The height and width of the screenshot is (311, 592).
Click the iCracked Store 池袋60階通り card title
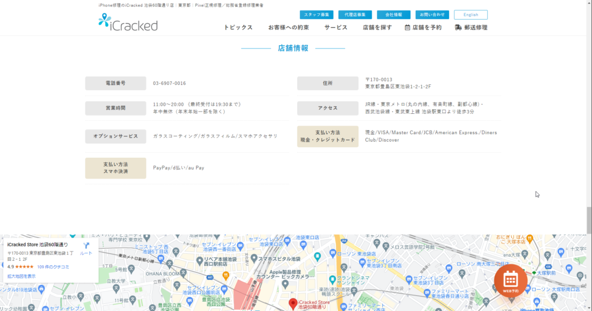pyautogui.click(x=38, y=245)
